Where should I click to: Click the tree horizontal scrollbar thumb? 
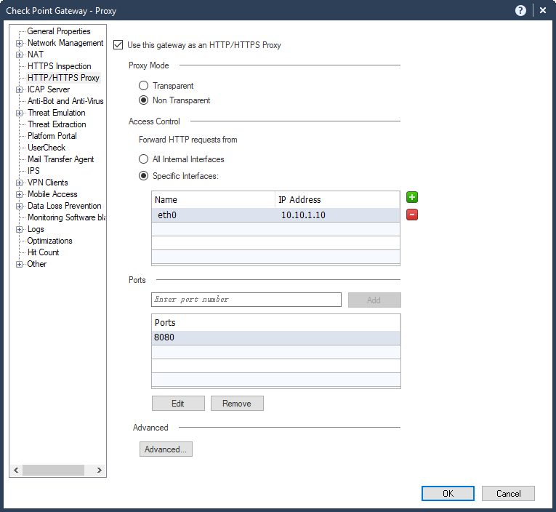(53, 470)
